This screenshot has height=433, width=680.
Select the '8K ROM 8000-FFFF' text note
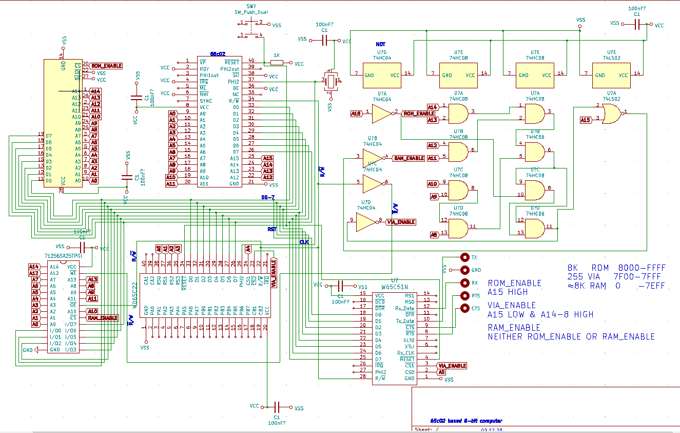pyautogui.click(x=616, y=268)
